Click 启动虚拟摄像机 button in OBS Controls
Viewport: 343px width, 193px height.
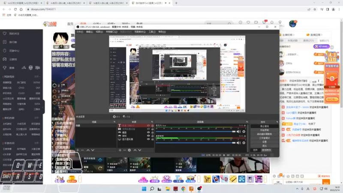(x=265, y=134)
